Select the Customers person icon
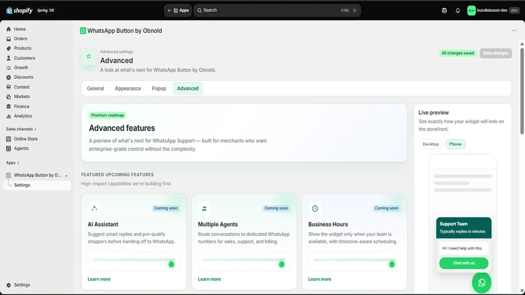This screenshot has height=295, width=525. (x=9, y=58)
